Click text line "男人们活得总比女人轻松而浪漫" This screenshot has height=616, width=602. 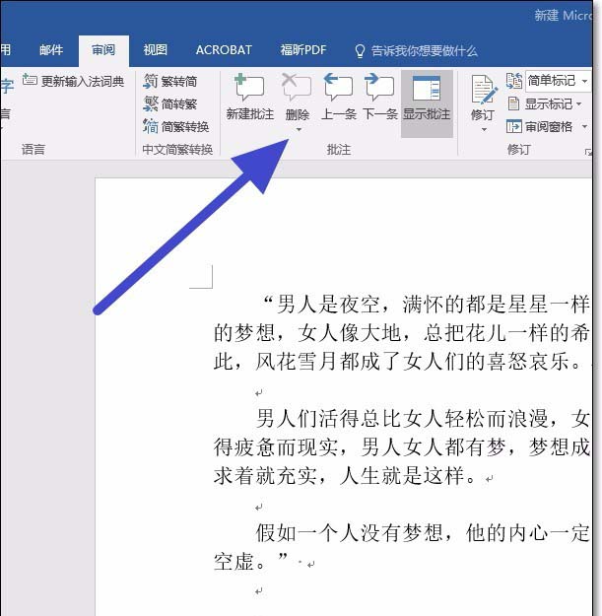coord(402,419)
